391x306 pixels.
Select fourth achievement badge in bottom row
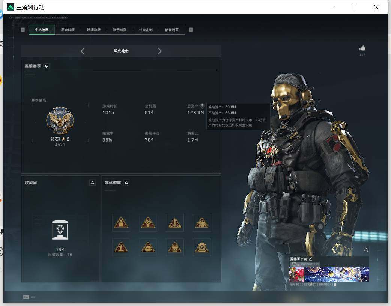point(202,247)
